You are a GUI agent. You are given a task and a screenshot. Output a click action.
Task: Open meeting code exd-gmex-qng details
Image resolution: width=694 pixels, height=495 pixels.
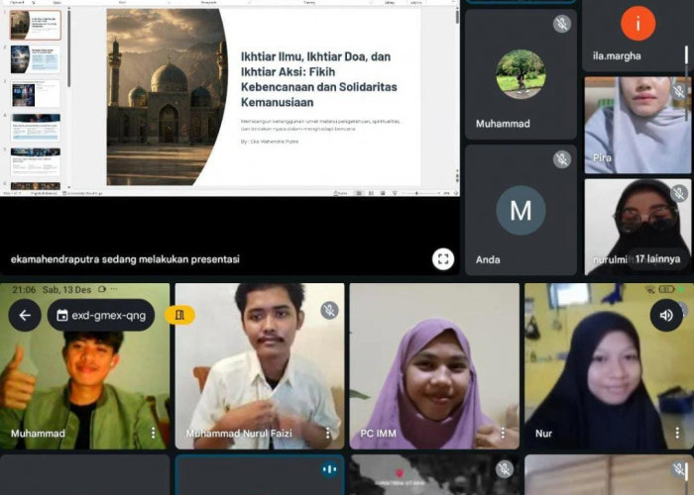point(101,315)
